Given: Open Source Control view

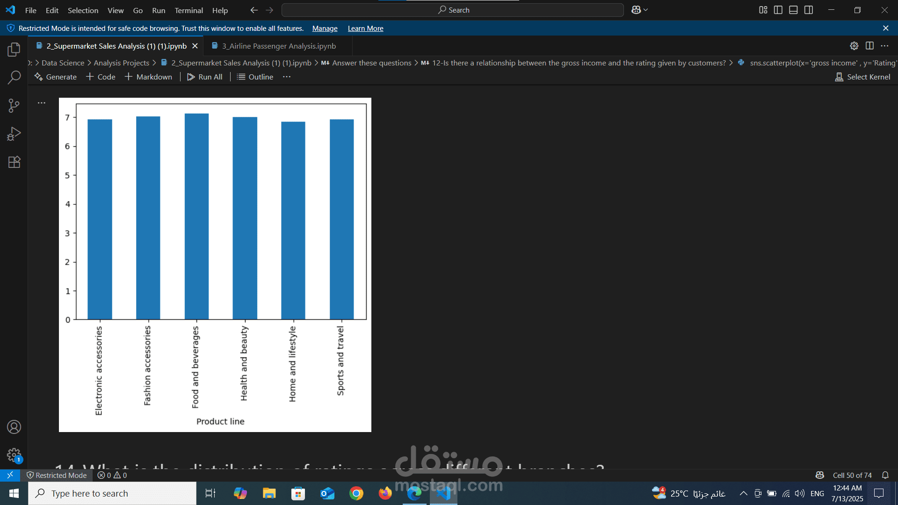Looking at the screenshot, I should point(14,106).
